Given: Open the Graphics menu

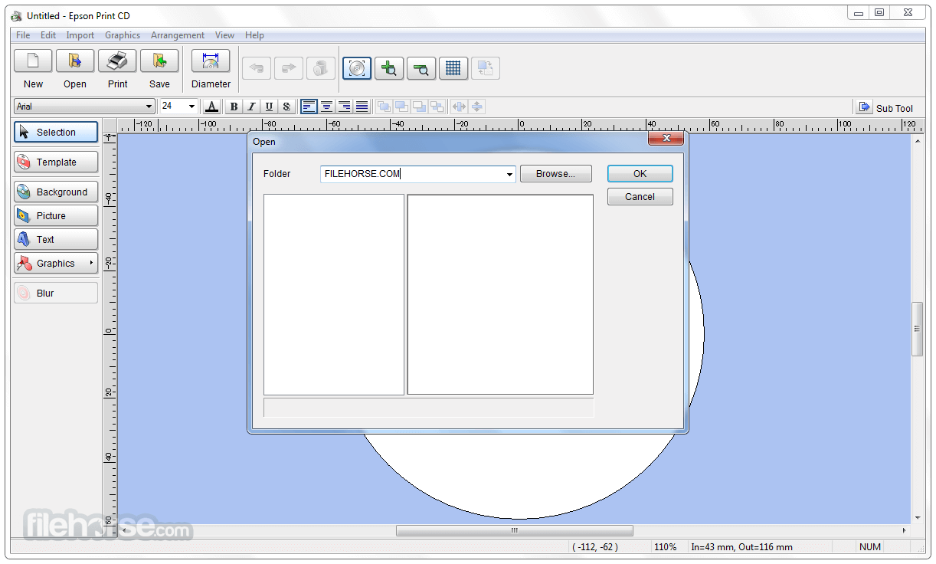Looking at the screenshot, I should tap(123, 35).
